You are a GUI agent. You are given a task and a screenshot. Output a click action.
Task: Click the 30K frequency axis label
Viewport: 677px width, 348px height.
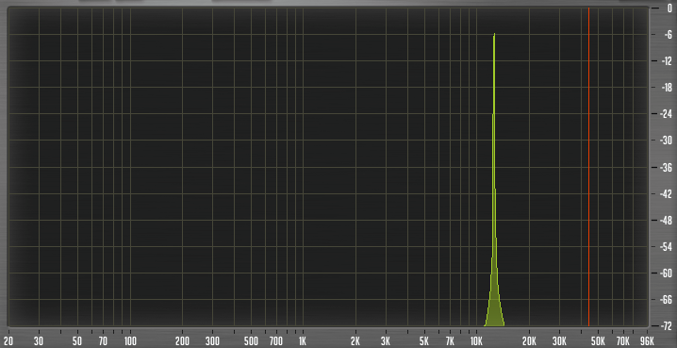pos(559,341)
